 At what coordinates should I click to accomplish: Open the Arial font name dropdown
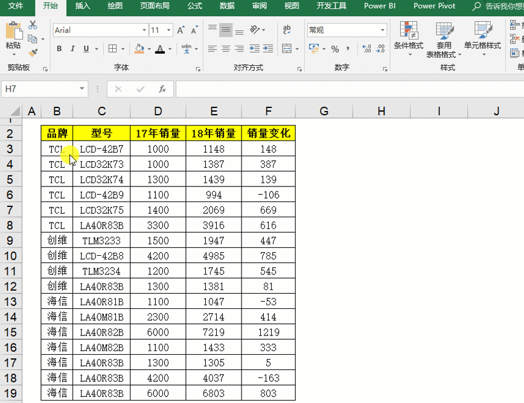click(144, 30)
